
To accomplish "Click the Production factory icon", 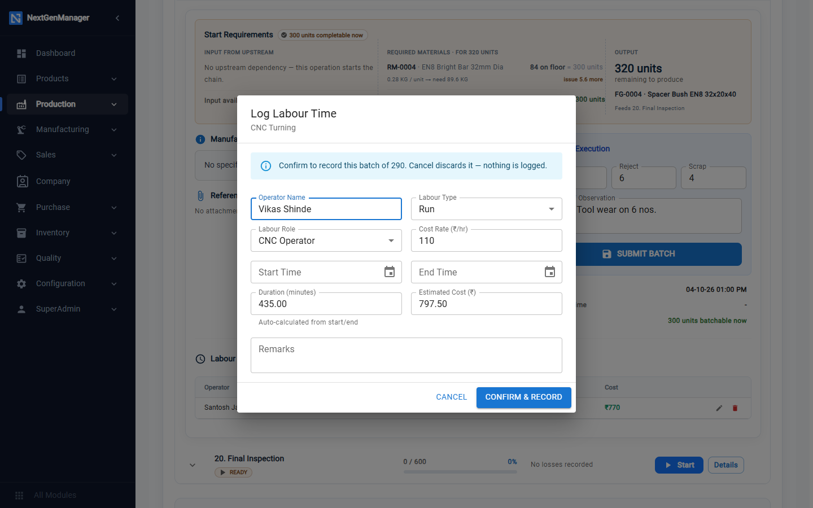I will coord(21,104).
